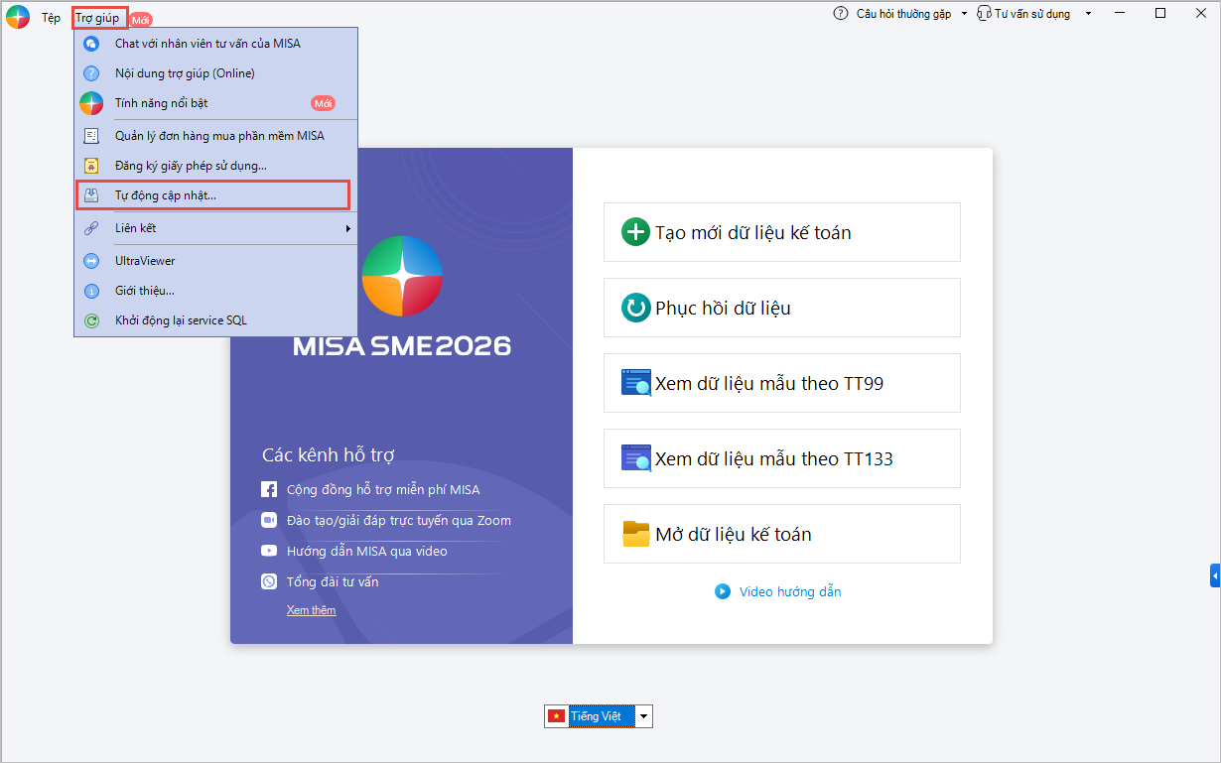The width and height of the screenshot is (1221, 763).
Task: Click the restart SQL service icon
Action: pos(91,320)
